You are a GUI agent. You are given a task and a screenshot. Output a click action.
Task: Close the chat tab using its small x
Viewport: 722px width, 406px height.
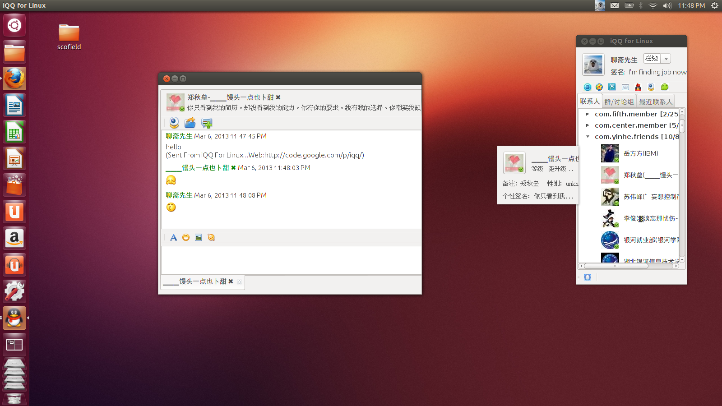239,282
